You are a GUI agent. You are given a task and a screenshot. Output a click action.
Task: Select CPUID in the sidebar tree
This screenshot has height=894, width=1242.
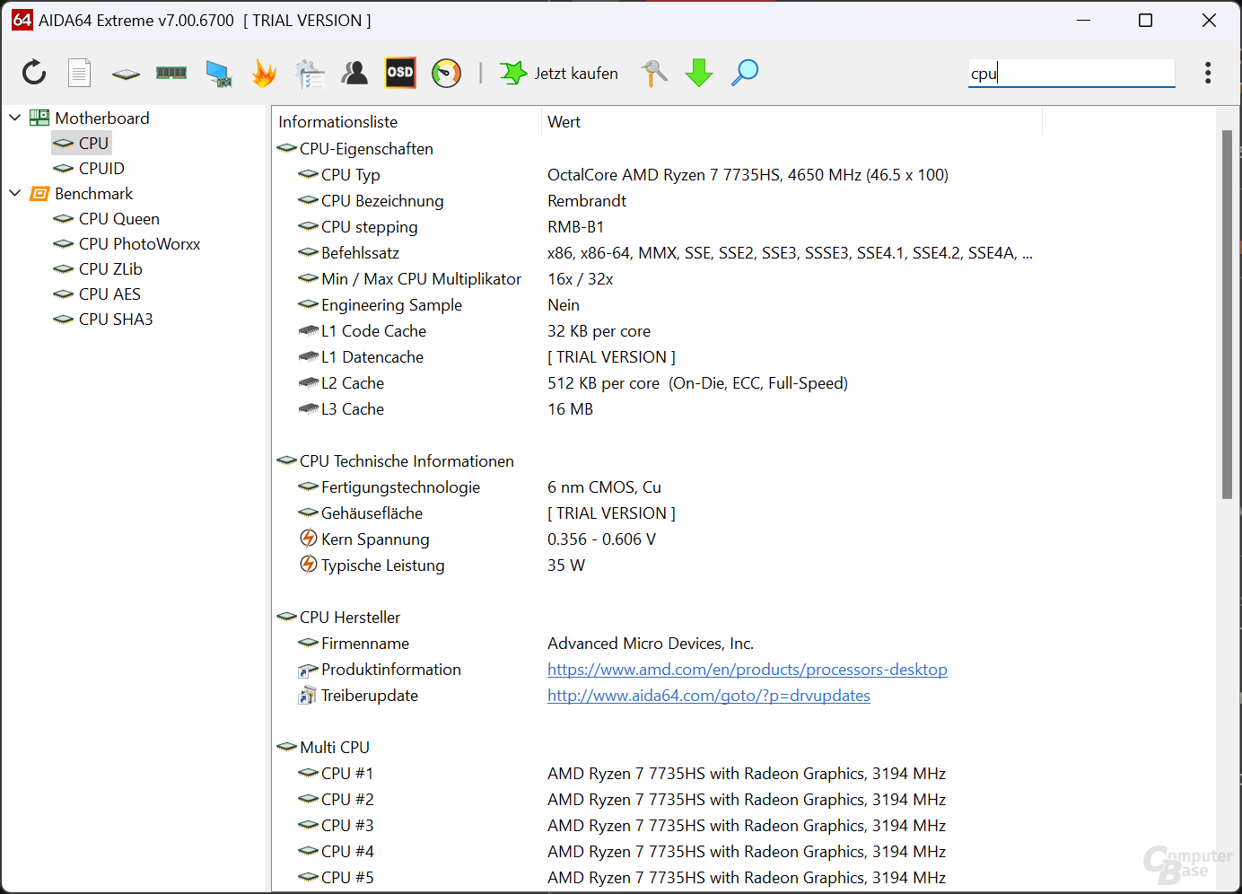101,169
